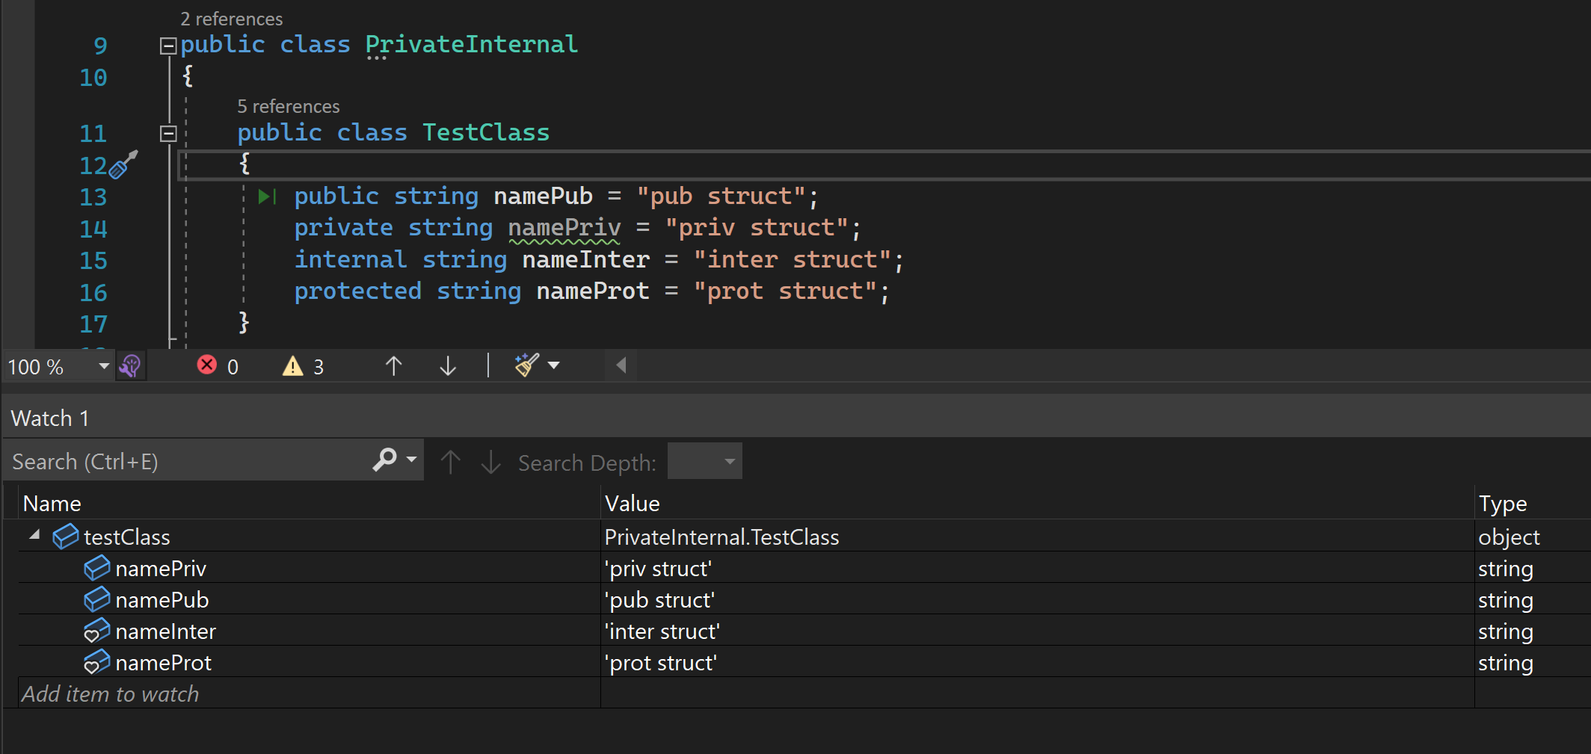
Task: Select the namePriv watch row
Action: click(804, 568)
